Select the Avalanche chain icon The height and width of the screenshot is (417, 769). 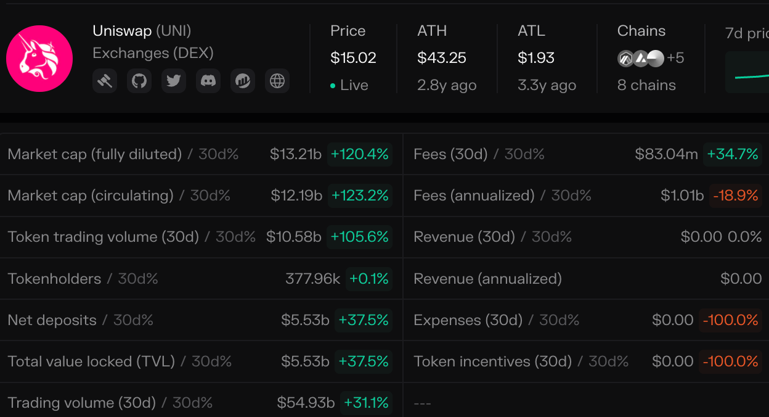pyautogui.click(x=639, y=58)
